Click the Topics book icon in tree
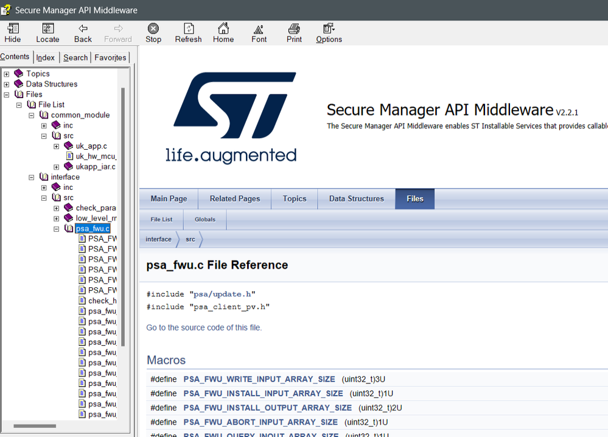Screen dimensions: 608x437 [19, 73]
